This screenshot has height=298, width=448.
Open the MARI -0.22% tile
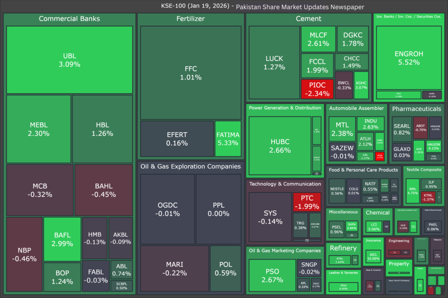point(174,268)
